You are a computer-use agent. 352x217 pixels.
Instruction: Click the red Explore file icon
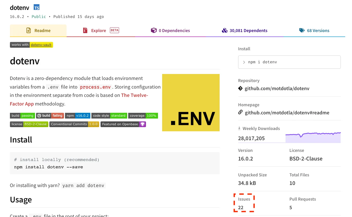click(x=85, y=30)
